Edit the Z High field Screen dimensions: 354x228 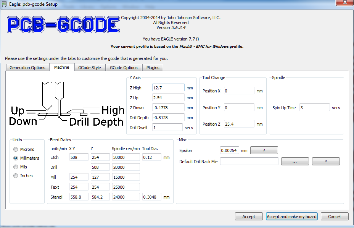coord(168,88)
